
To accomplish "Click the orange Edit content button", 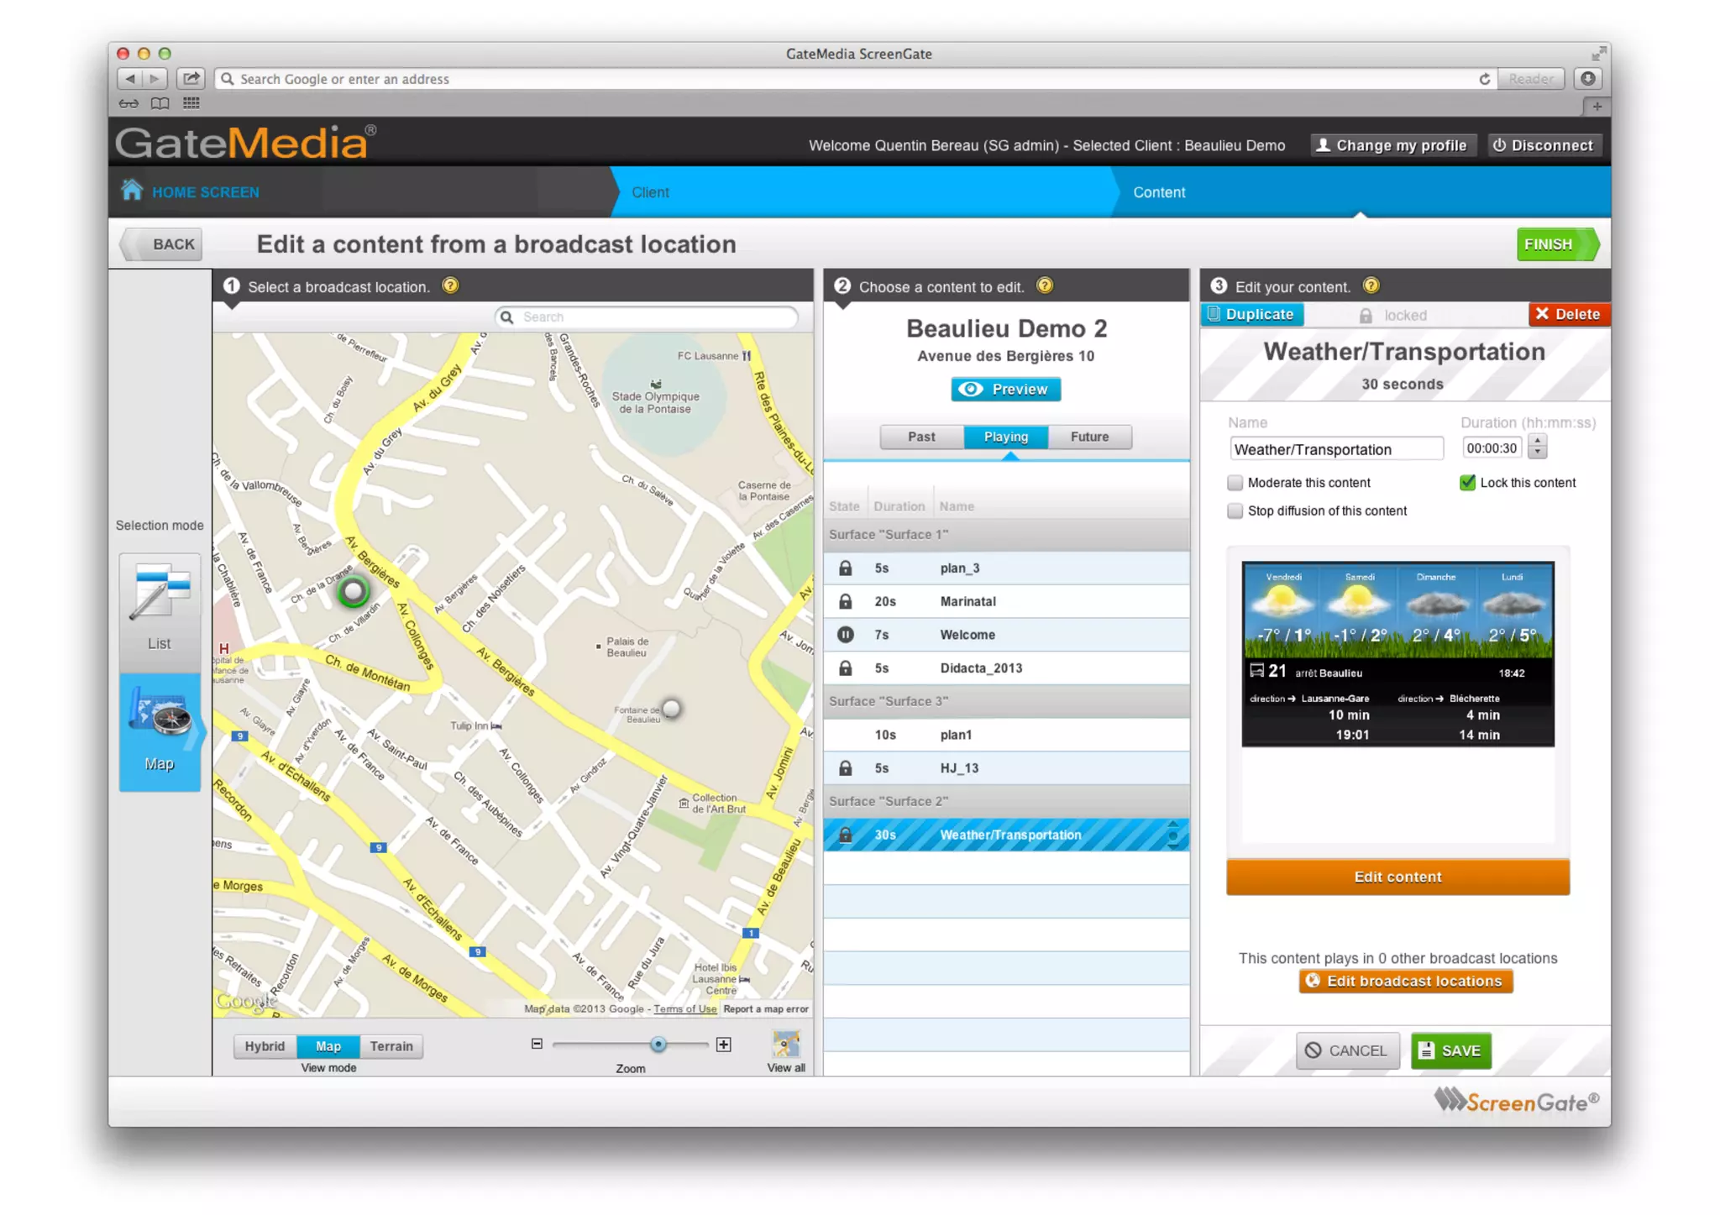I will pos(1397,877).
